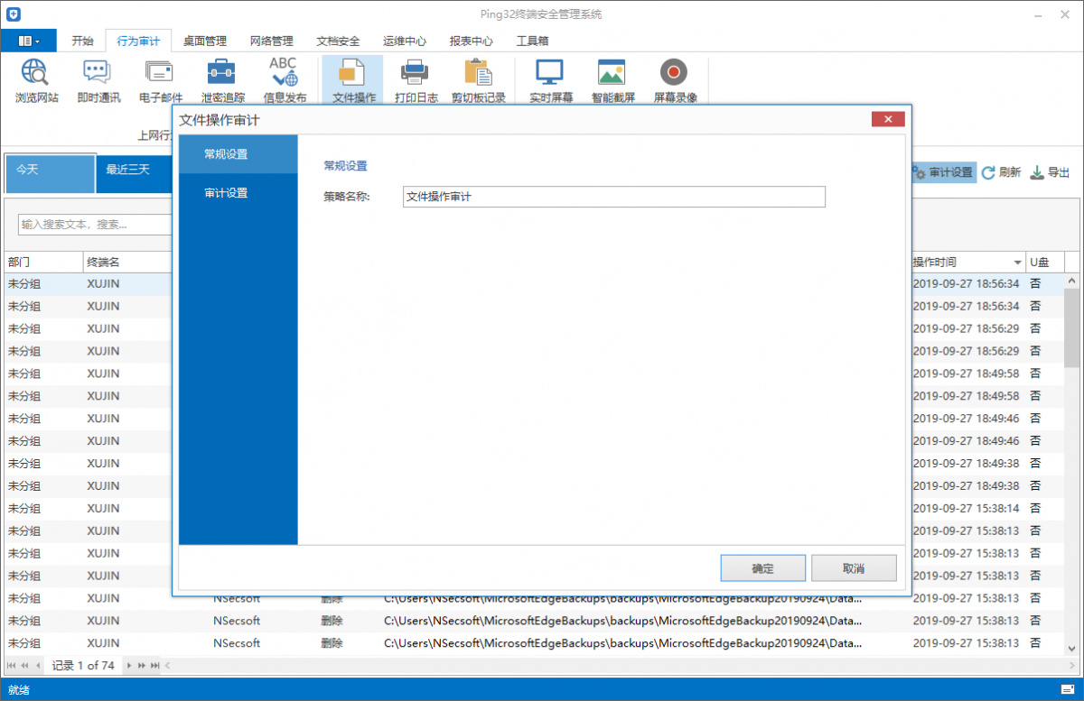The height and width of the screenshot is (701, 1084).
Task: Go to first record navigator arrow
Action: pos(12,666)
